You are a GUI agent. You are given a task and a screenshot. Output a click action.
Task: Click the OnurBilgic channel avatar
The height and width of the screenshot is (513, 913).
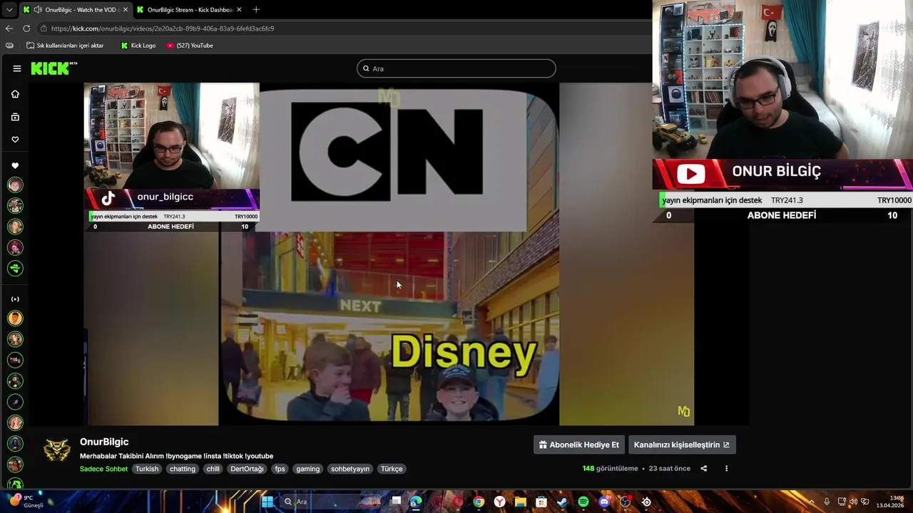(x=57, y=450)
